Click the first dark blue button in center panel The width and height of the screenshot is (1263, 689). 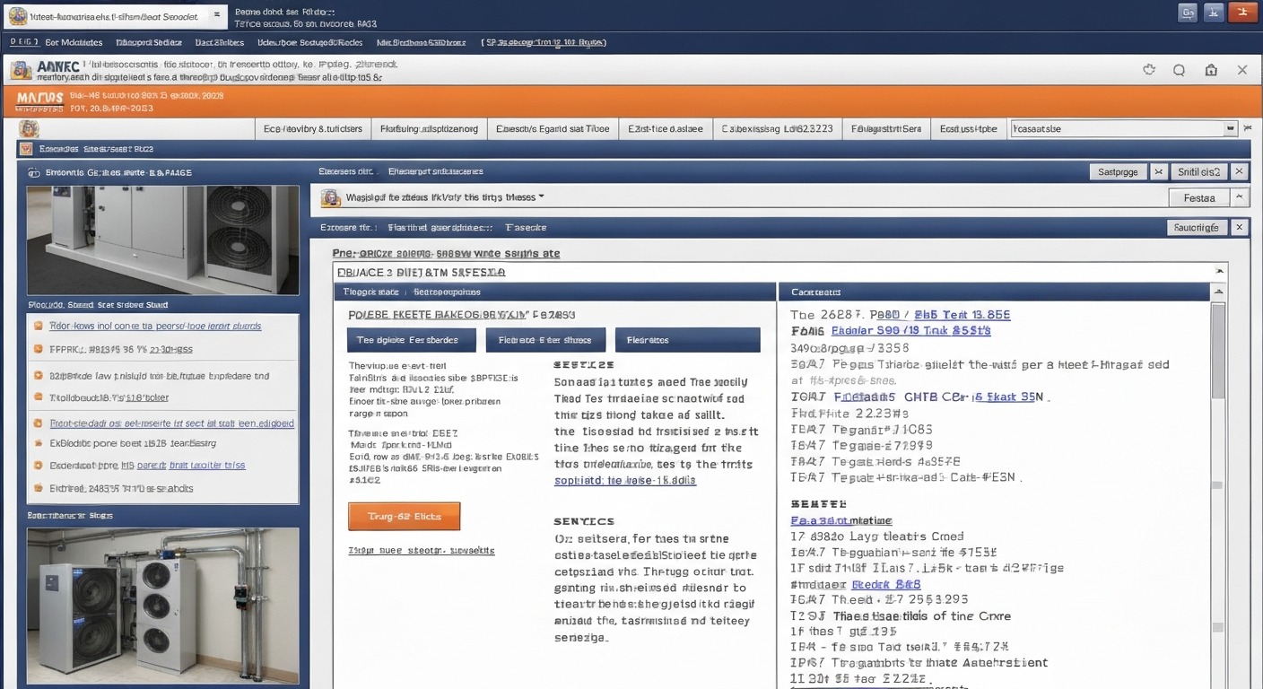click(408, 340)
